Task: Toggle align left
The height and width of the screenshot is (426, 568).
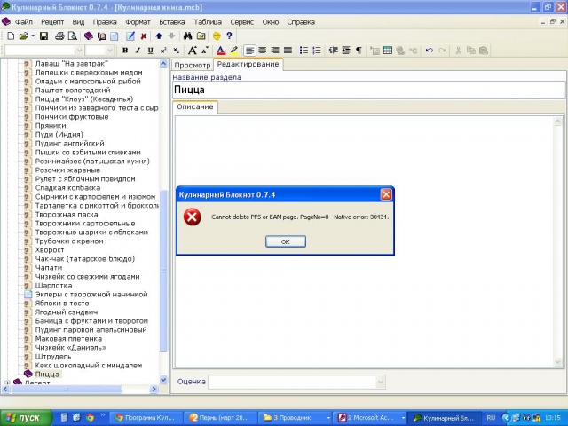Action: click(249, 51)
